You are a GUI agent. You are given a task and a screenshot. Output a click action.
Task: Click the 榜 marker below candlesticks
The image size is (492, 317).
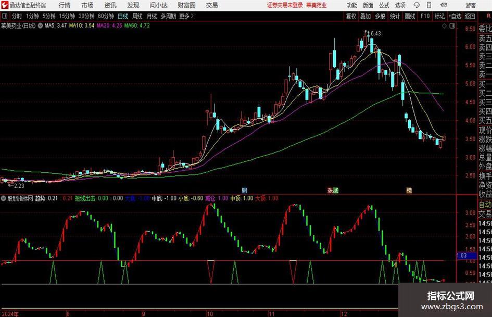[x=409, y=190]
